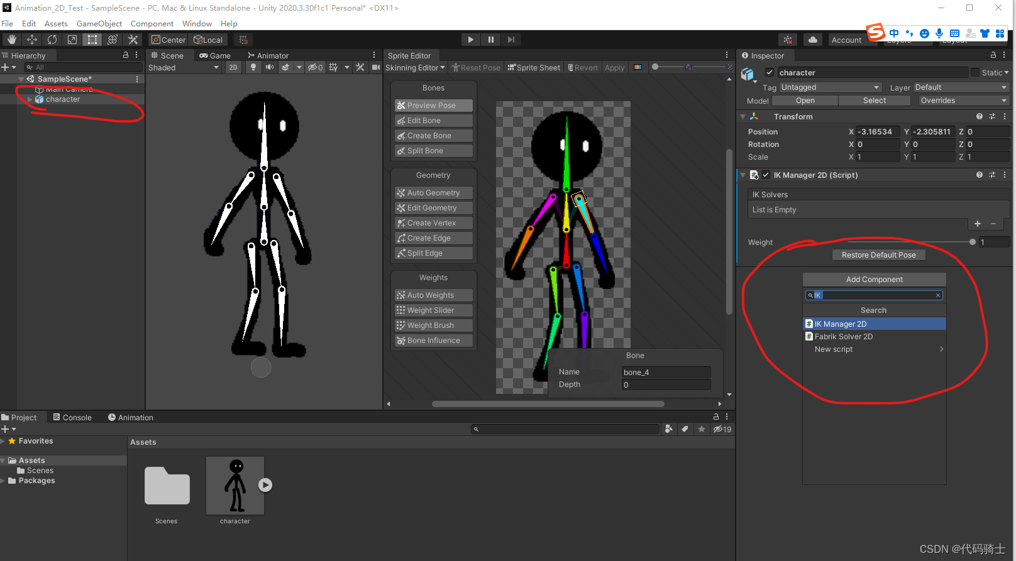Click the Pause button

pyautogui.click(x=491, y=40)
